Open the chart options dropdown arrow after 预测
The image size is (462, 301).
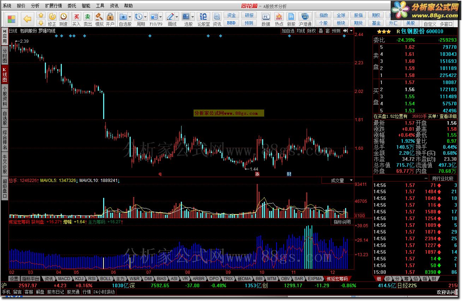[x=351, y=31]
